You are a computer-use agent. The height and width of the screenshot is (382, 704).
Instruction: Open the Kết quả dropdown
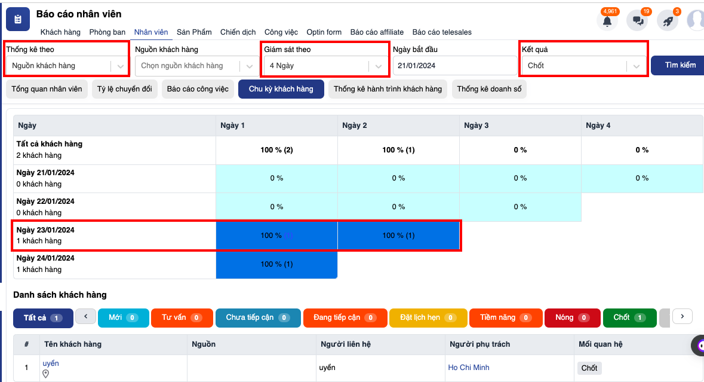click(x=583, y=66)
